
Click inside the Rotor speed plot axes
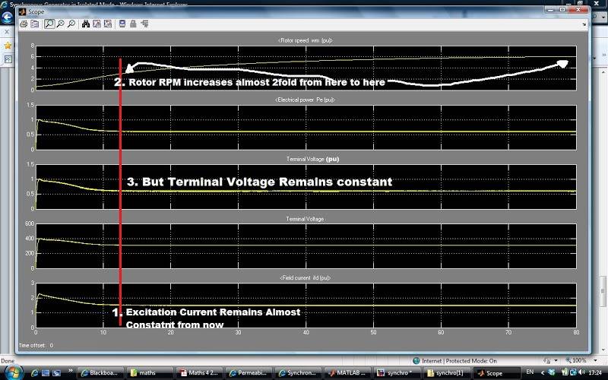pos(306,68)
